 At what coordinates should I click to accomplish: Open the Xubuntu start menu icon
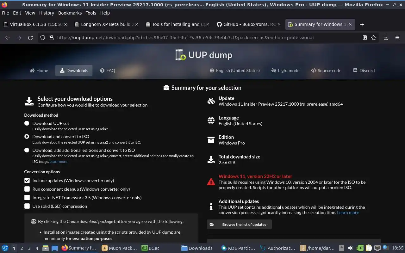5,248
